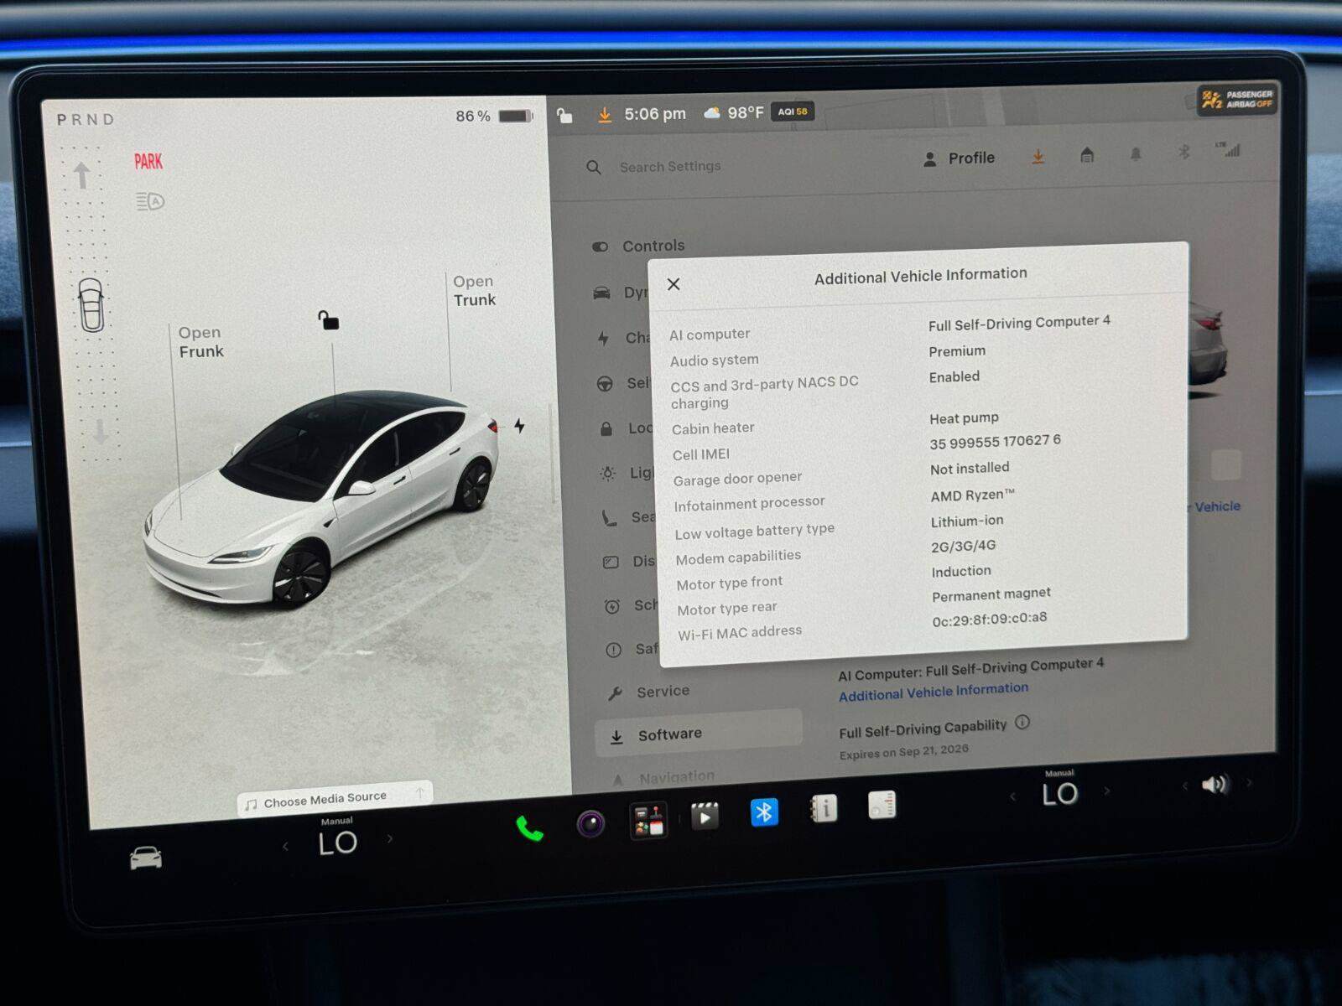Tap Full Self-Driving Computer 4 value
This screenshot has height=1006, width=1342.
click(x=1019, y=322)
